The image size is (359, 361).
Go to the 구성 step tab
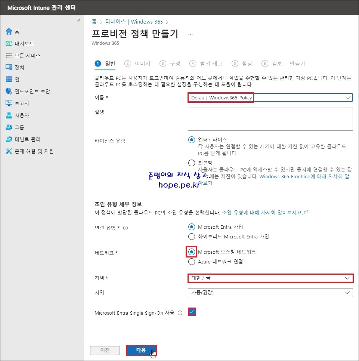170,64
